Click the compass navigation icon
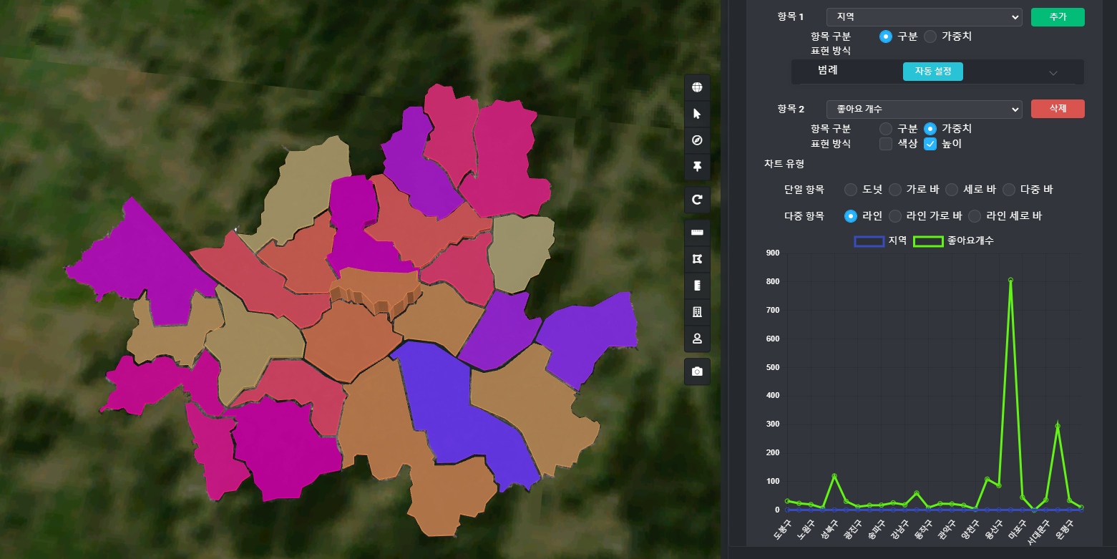This screenshot has width=1117, height=559. pyautogui.click(x=697, y=140)
